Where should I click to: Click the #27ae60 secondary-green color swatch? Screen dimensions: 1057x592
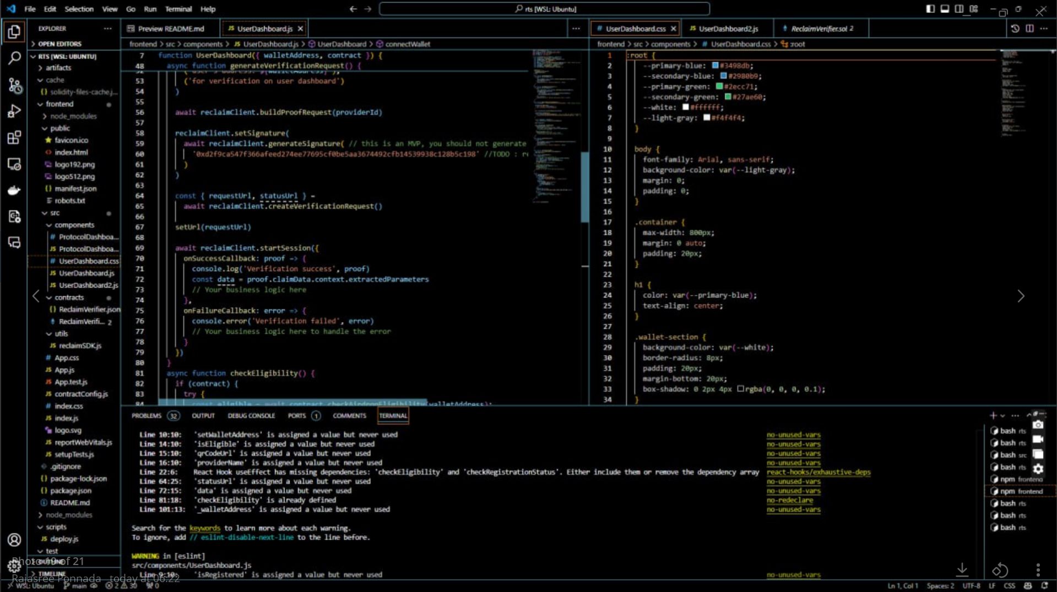(728, 97)
